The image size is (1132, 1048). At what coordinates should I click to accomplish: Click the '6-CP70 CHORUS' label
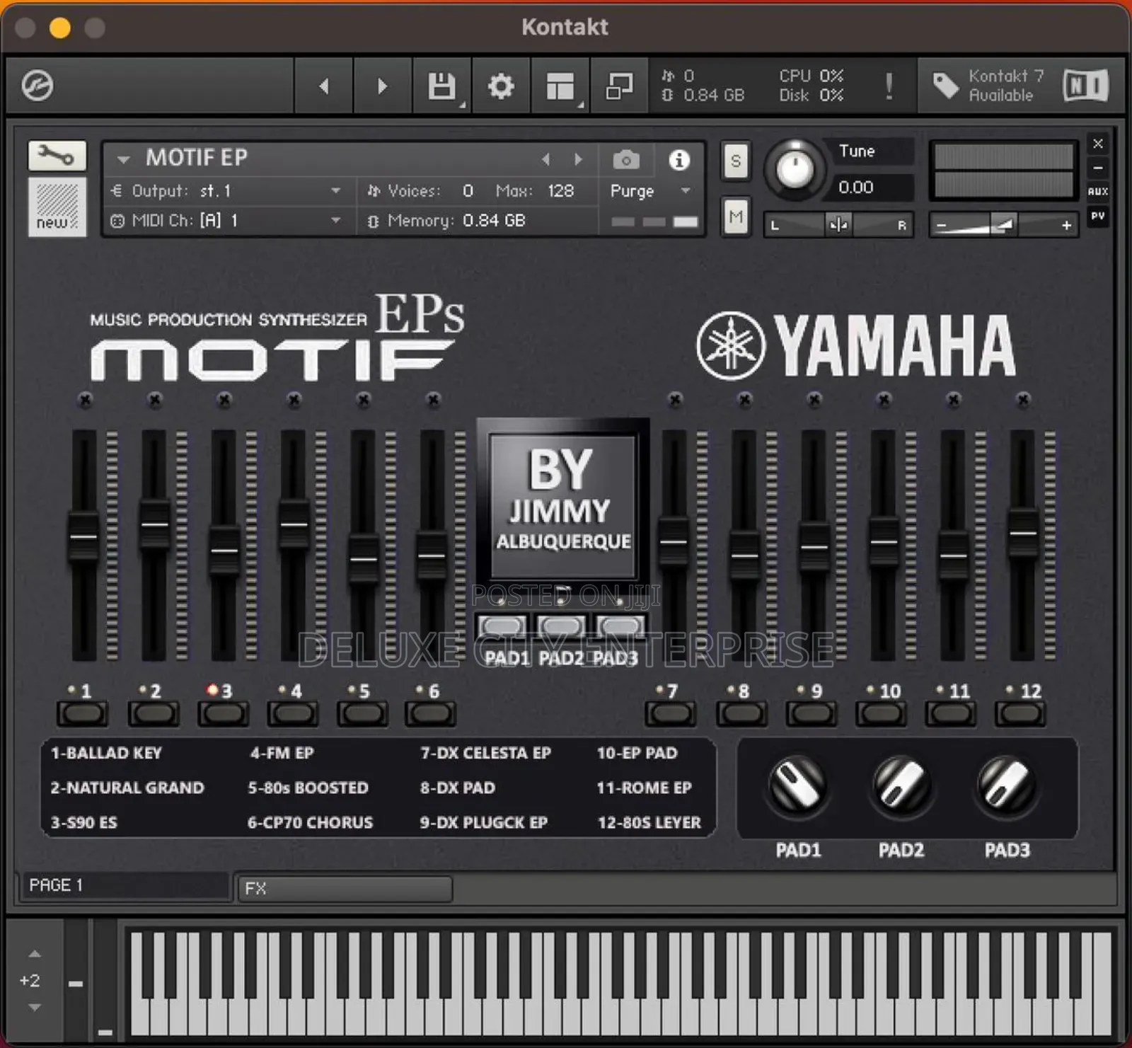coord(310,822)
